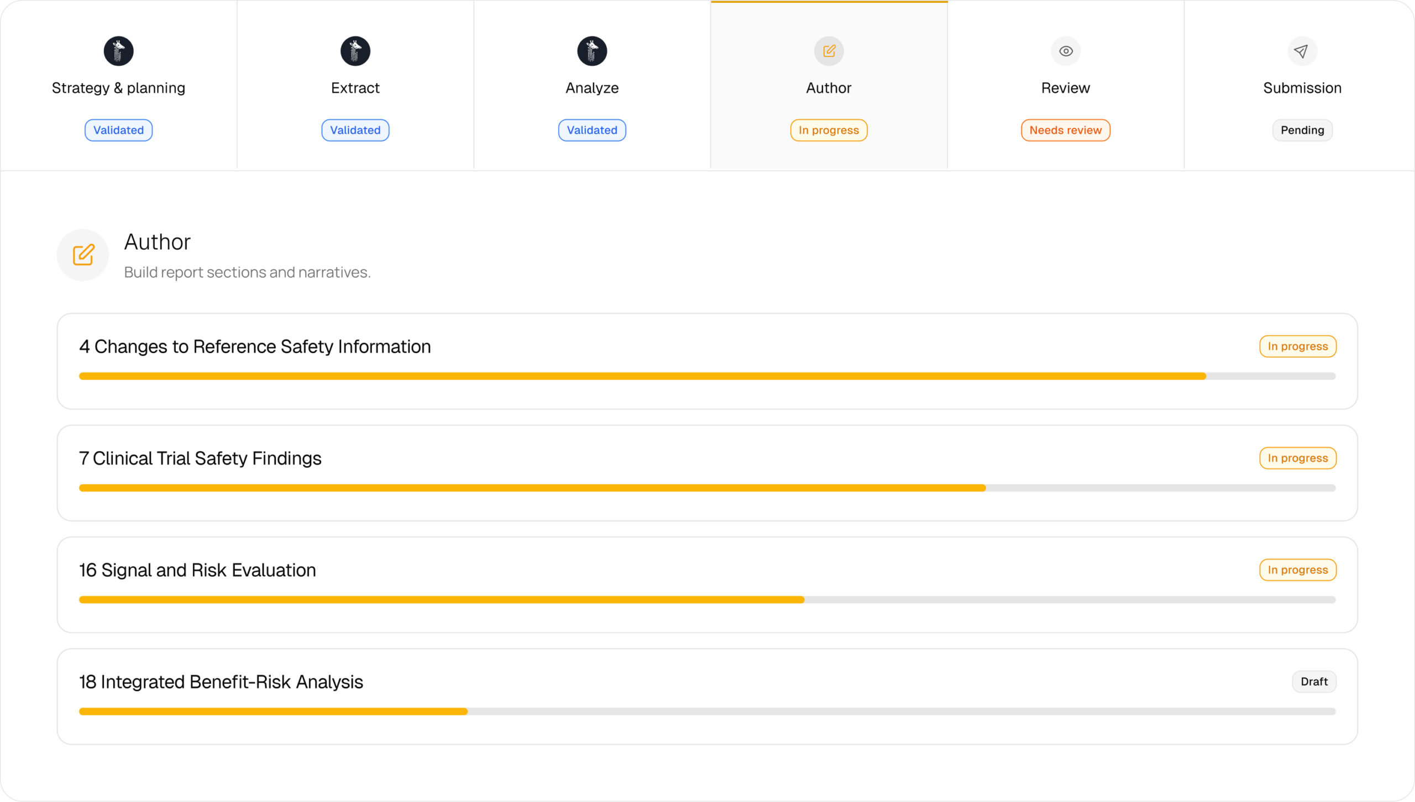Click In progress badge on Reference Safety Information
The image size is (1415, 802).
(1298, 346)
